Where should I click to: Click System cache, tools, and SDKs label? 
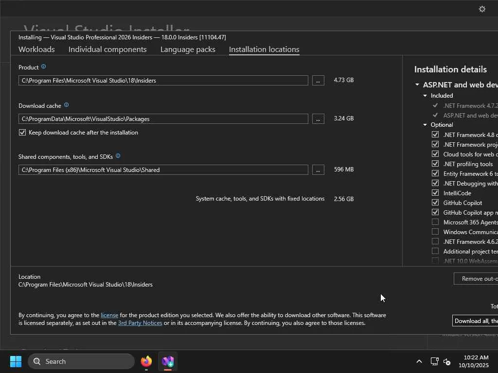click(260, 199)
